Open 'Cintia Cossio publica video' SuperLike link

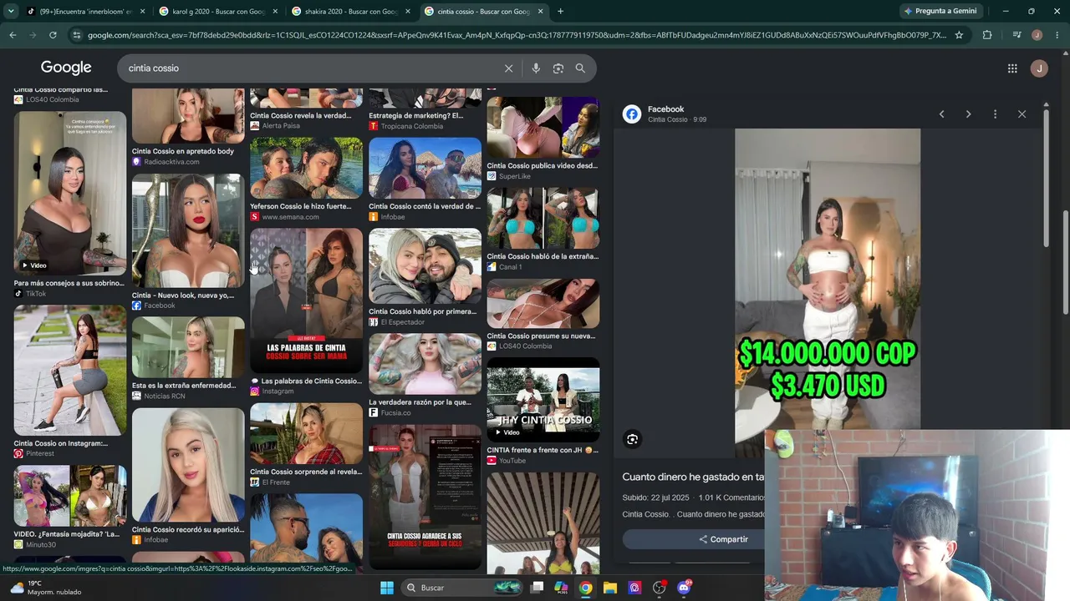[542, 166]
